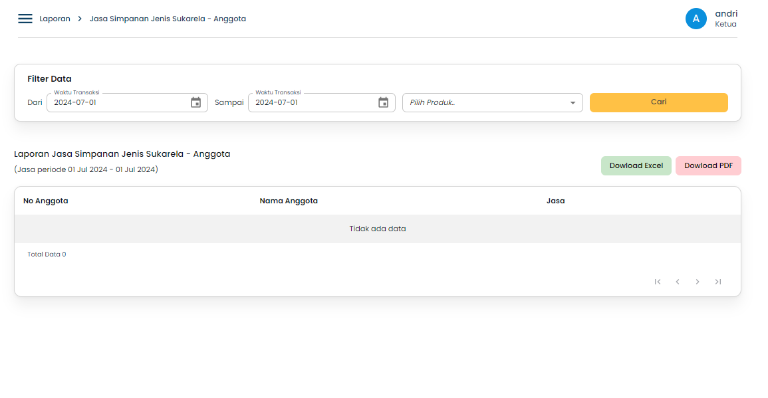Download the report as Excel

[x=636, y=165]
